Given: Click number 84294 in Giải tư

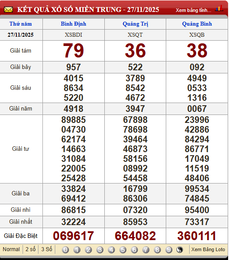Looking at the screenshot, I should 197,139.
